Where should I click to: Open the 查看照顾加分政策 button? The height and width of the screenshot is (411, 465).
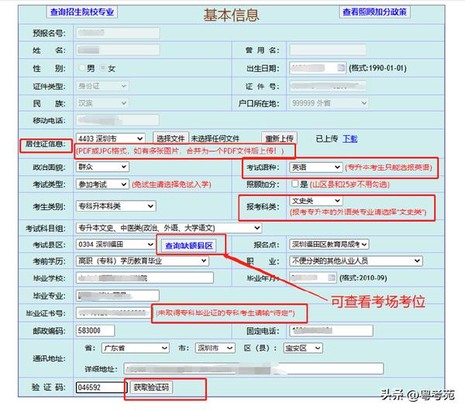click(x=374, y=12)
